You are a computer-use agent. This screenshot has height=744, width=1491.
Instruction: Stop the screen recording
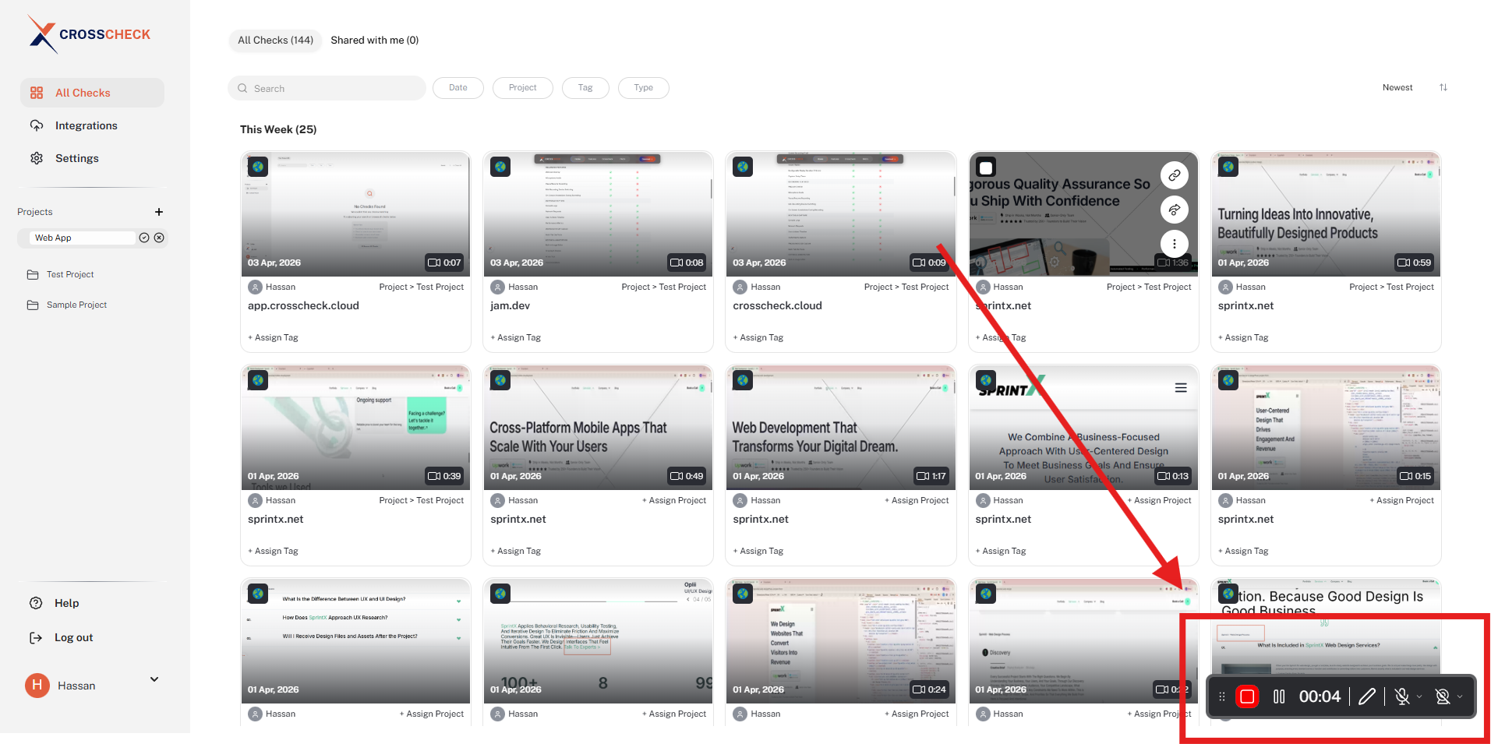(x=1247, y=696)
